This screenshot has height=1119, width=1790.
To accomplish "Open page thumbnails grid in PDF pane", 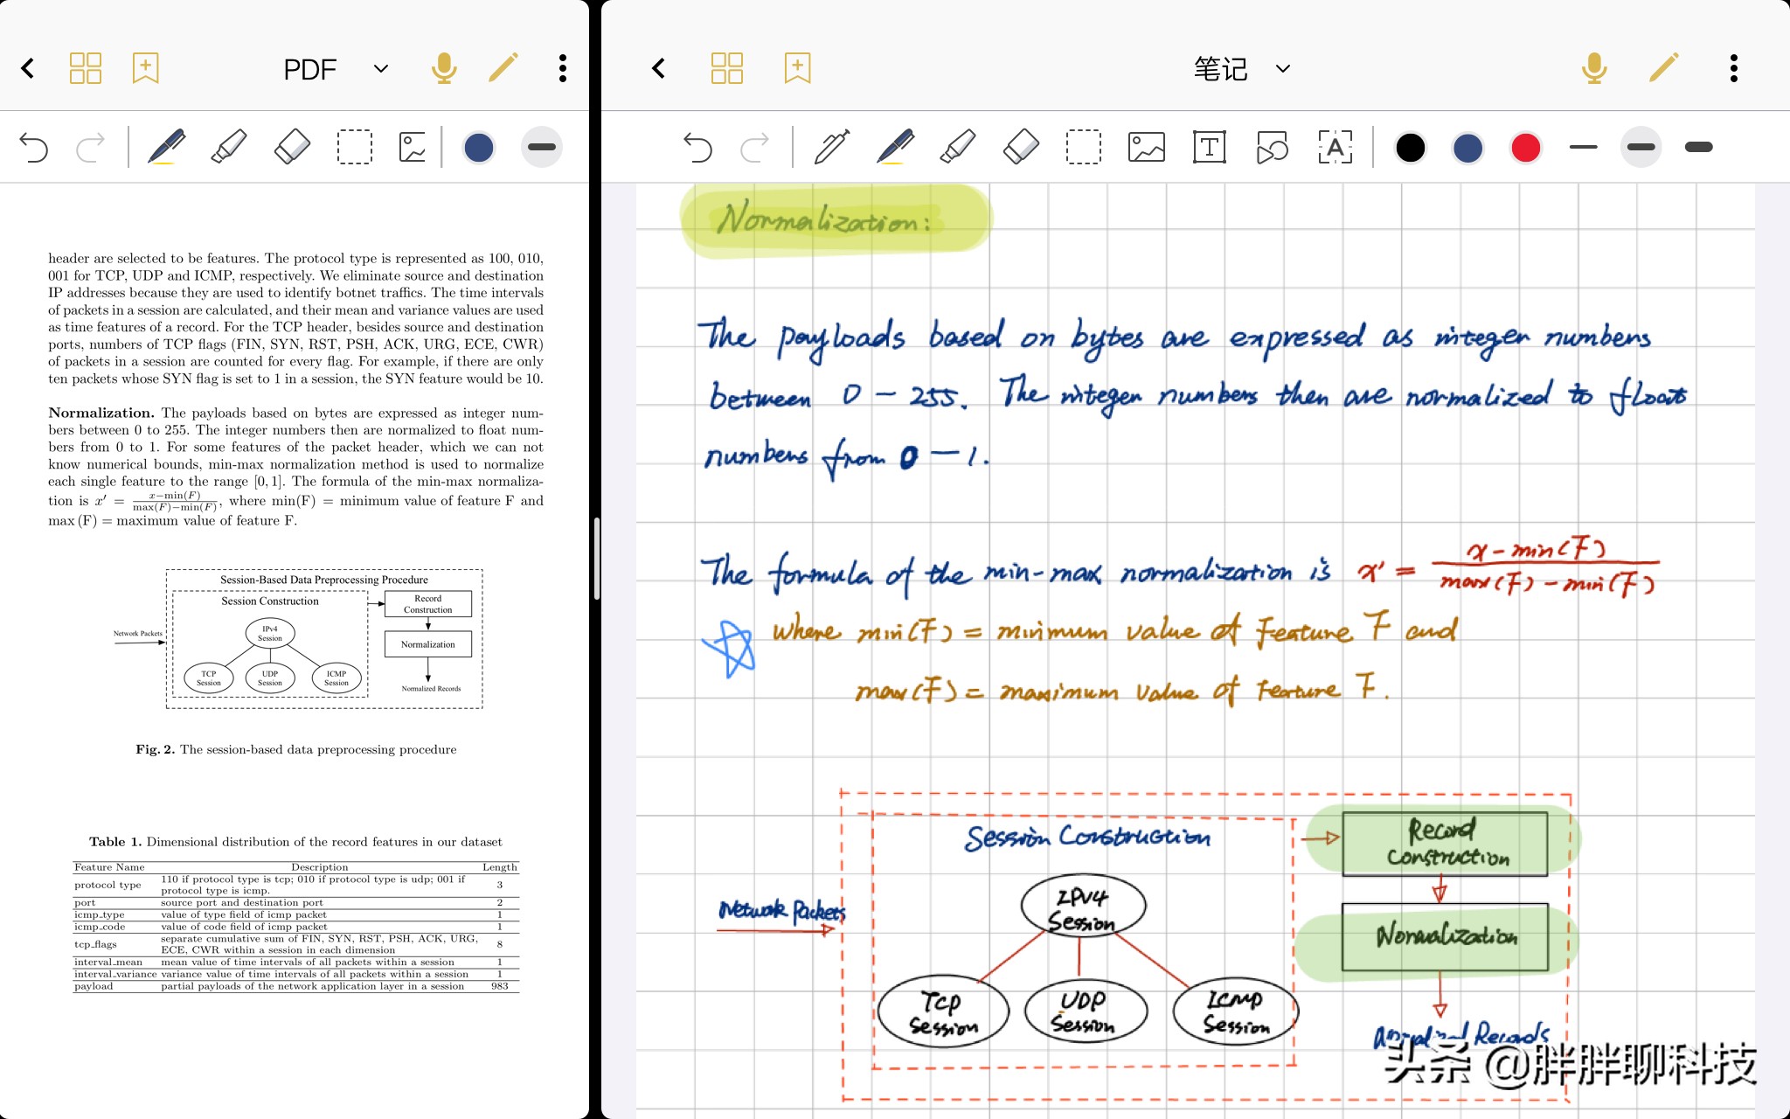I will pyautogui.click(x=86, y=68).
